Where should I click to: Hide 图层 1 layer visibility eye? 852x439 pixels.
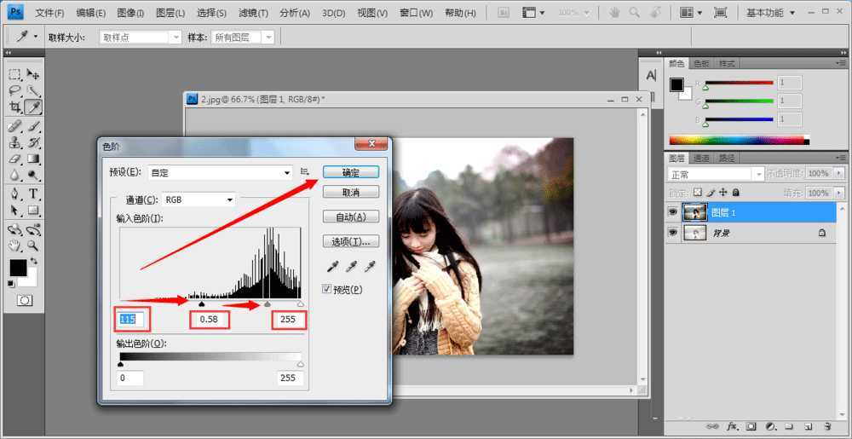point(673,212)
